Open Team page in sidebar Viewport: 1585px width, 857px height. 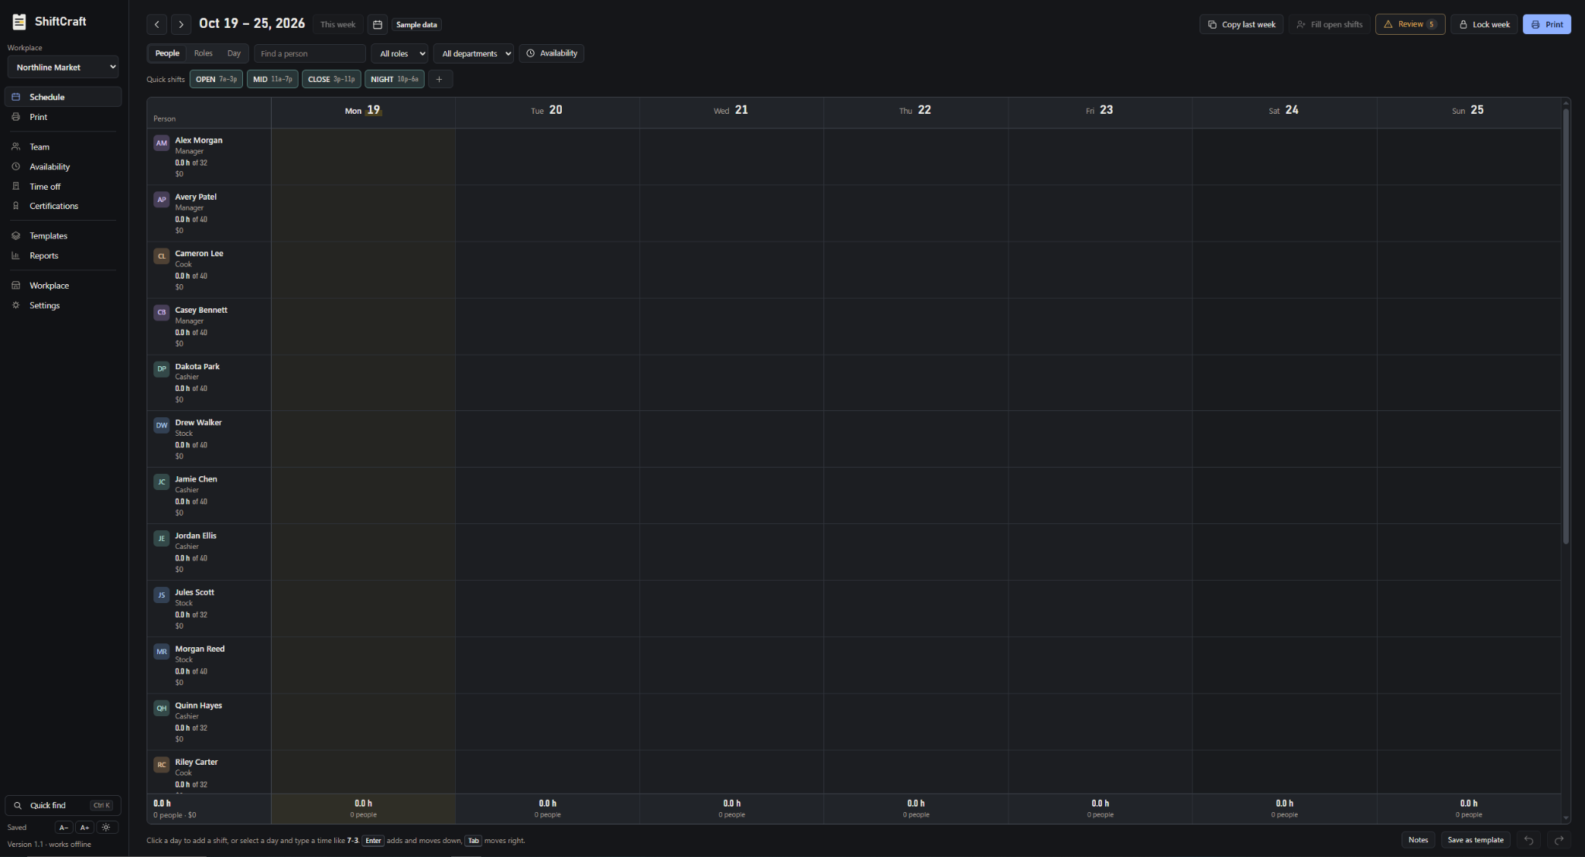[x=63, y=146]
